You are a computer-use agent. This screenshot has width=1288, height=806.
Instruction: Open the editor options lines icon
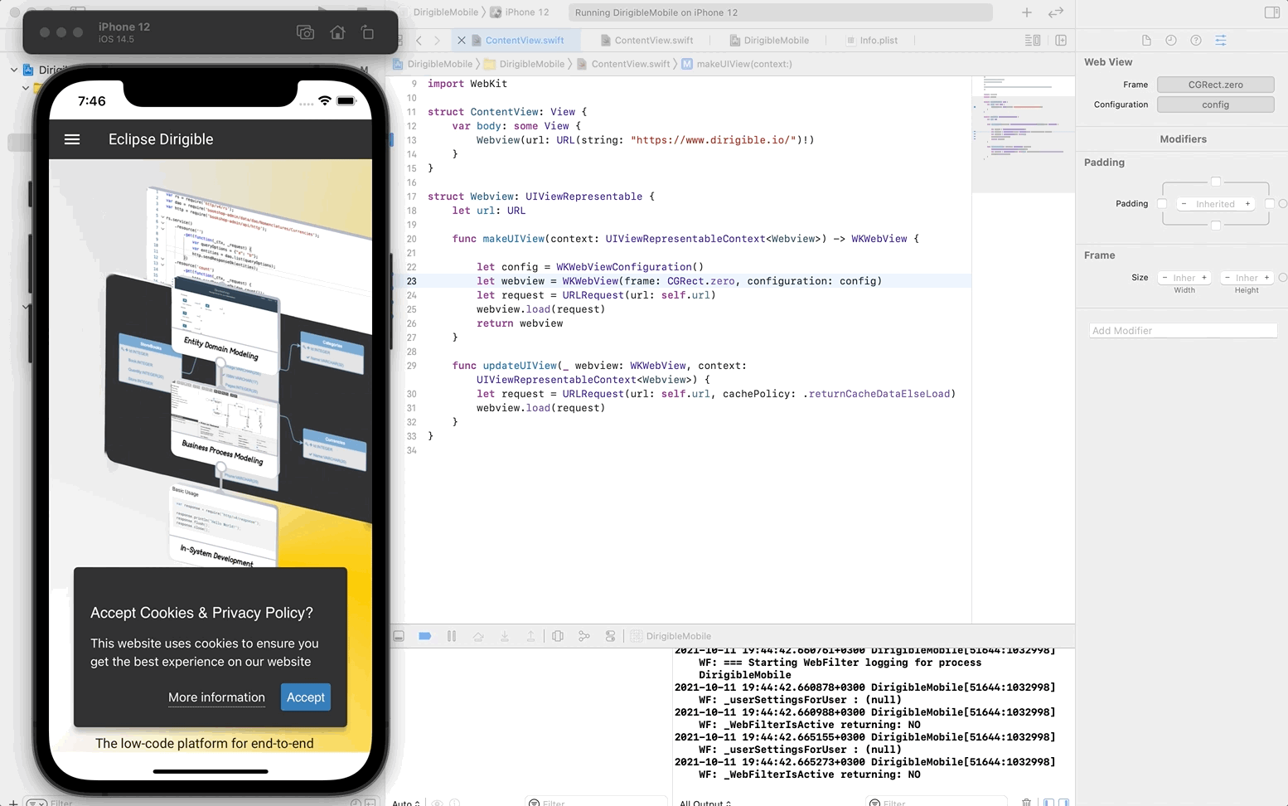(x=1033, y=40)
